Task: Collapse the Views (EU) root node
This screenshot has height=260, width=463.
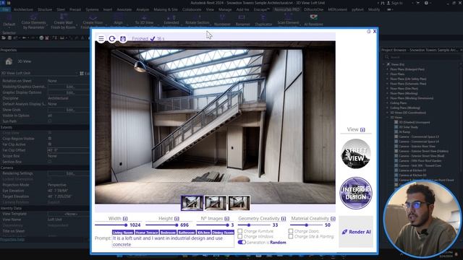Action: [x=384, y=64]
